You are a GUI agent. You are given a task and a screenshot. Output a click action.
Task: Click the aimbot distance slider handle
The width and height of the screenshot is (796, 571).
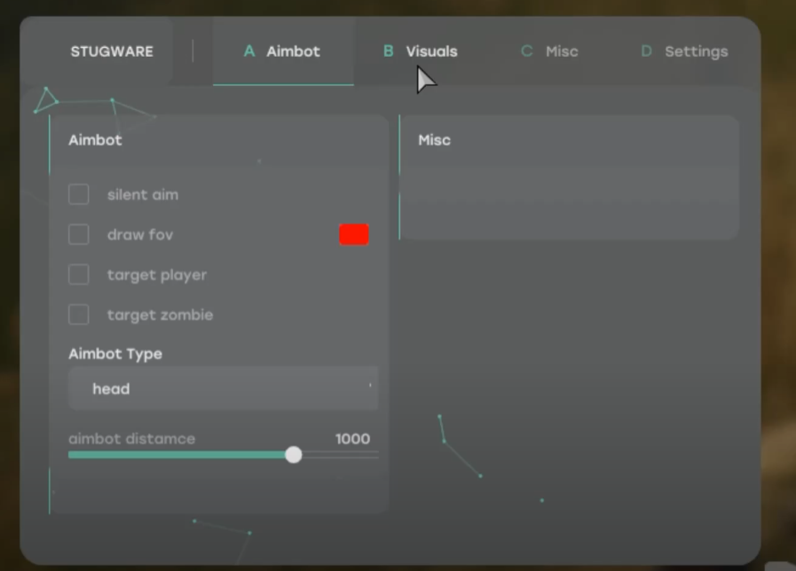click(x=294, y=455)
